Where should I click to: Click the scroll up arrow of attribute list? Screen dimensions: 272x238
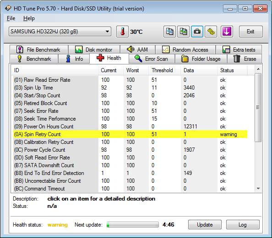click(x=258, y=69)
